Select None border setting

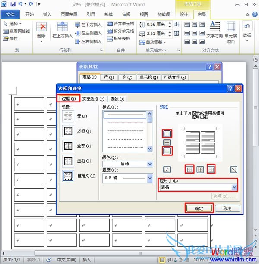point(68,116)
